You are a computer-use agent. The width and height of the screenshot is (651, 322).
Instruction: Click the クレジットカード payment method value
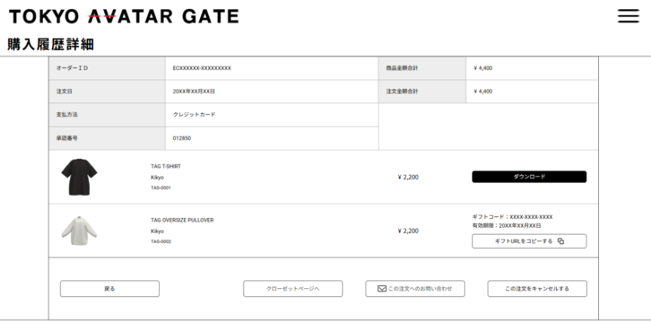(x=194, y=115)
